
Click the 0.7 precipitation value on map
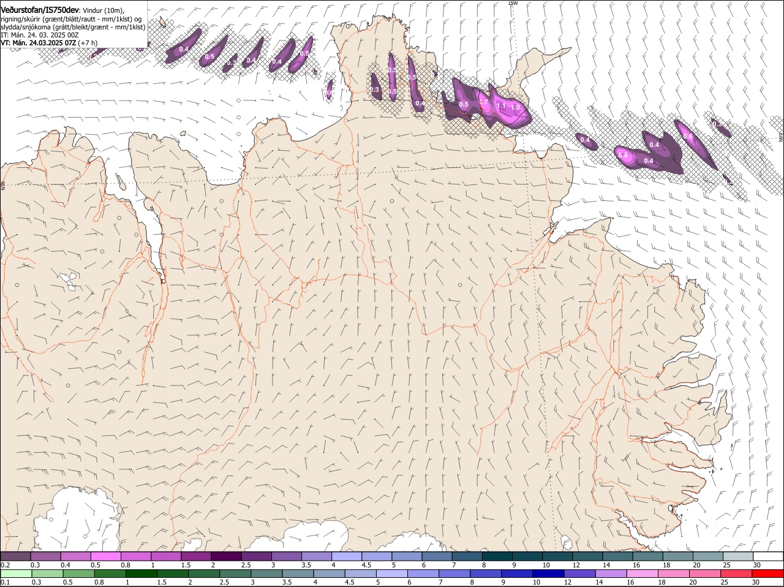pos(483,102)
